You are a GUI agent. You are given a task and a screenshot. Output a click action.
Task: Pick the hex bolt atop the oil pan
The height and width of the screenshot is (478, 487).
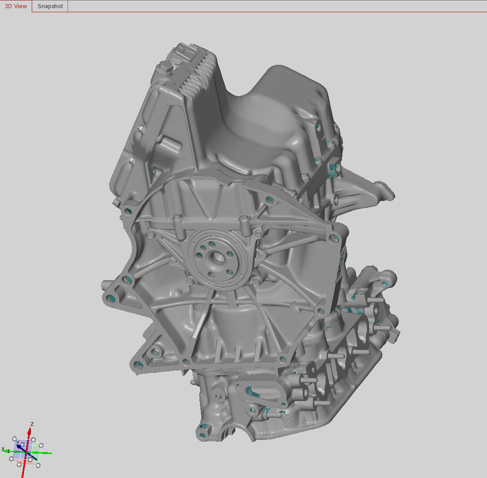[x=165, y=69]
